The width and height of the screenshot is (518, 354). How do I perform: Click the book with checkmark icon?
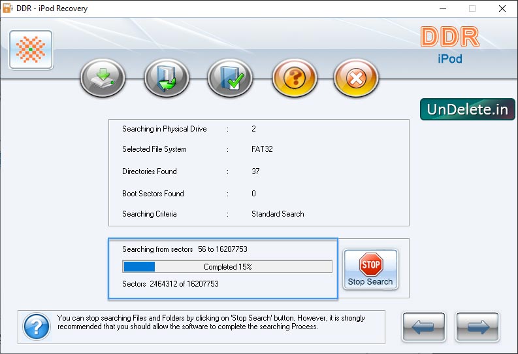tap(231, 78)
